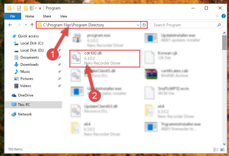Screen dimensions: 229x156
Task: Open Help with the question mark icon
Action: [x=223, y=16]
